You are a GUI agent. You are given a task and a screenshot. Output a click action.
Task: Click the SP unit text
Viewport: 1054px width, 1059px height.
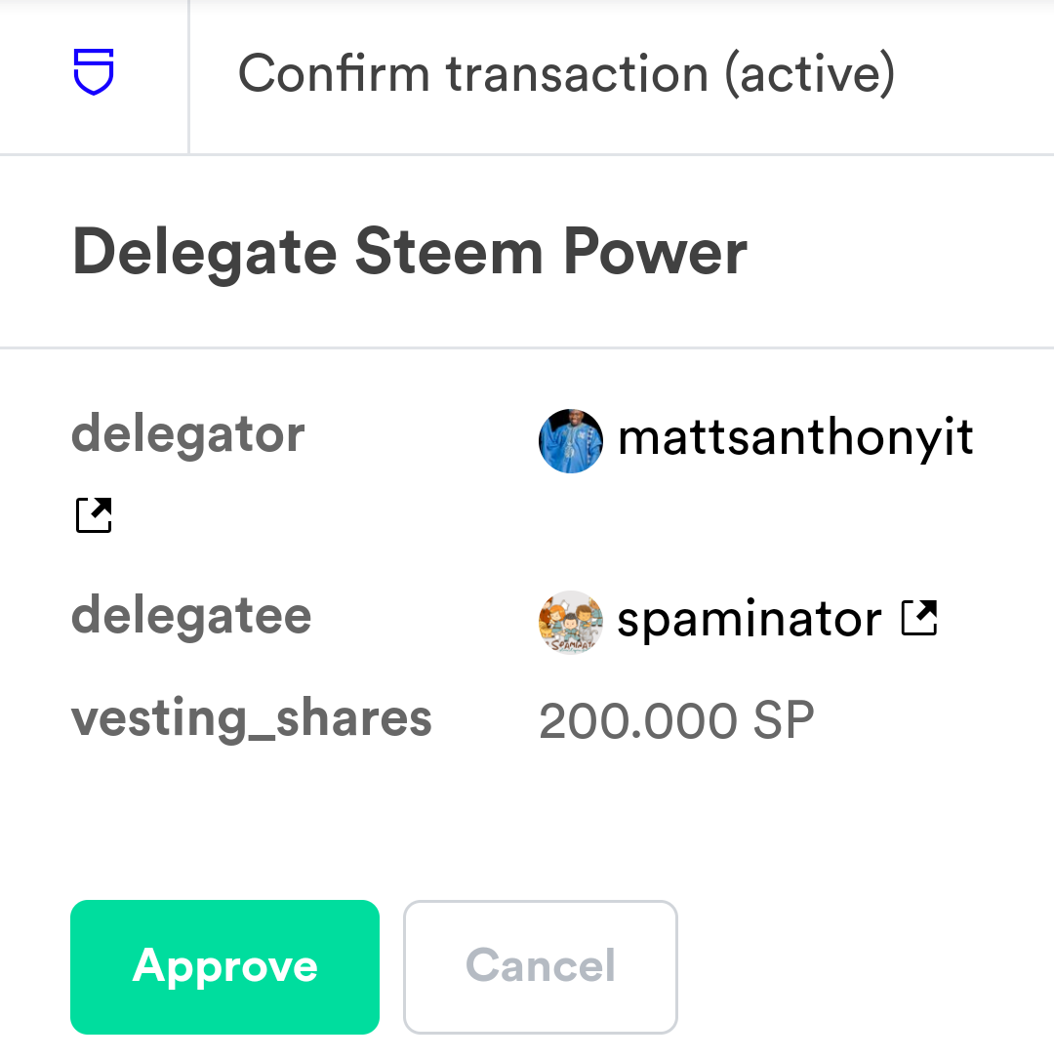pyautogui.click(x=784, y=721)
